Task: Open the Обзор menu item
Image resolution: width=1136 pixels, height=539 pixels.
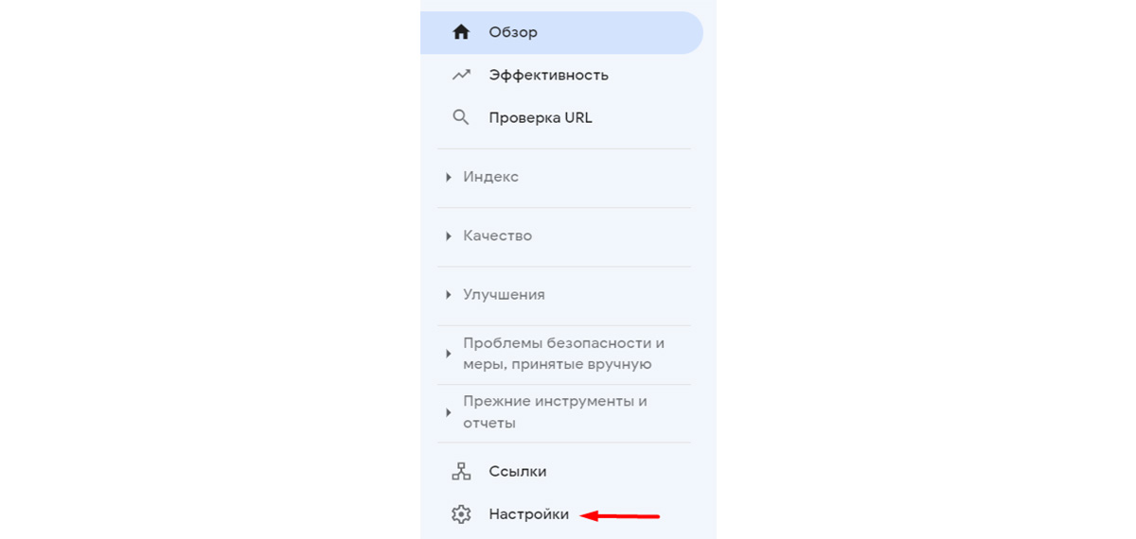Action: pyautogui.click(x=561, y=32)
